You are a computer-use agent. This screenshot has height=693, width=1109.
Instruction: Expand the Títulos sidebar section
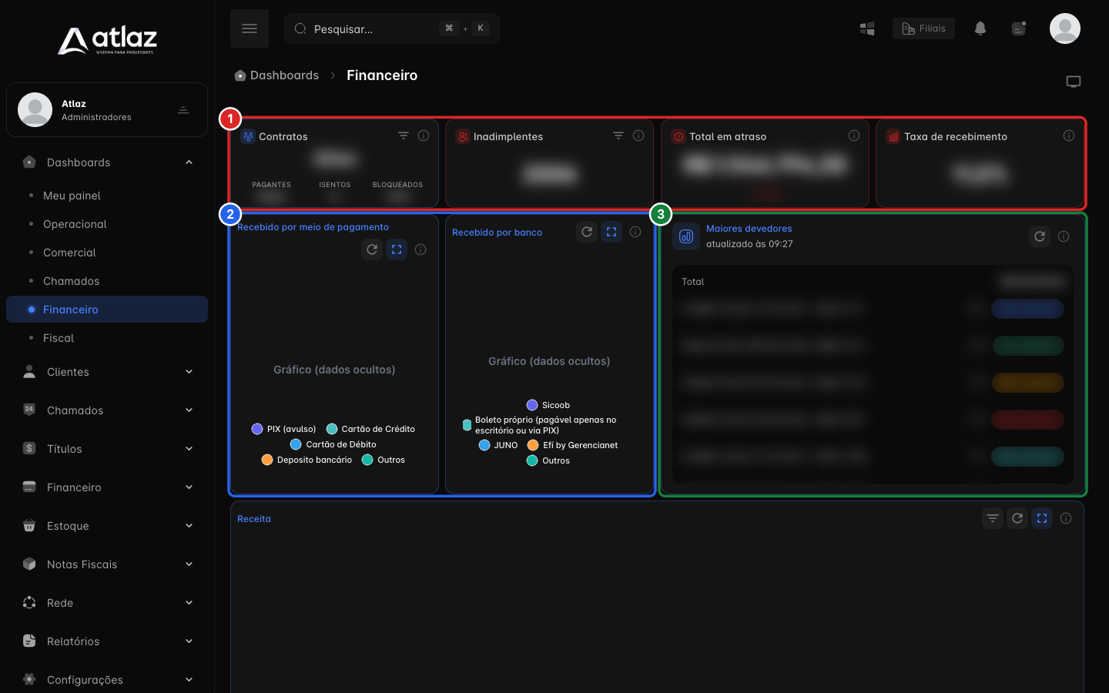click(107, 449)
